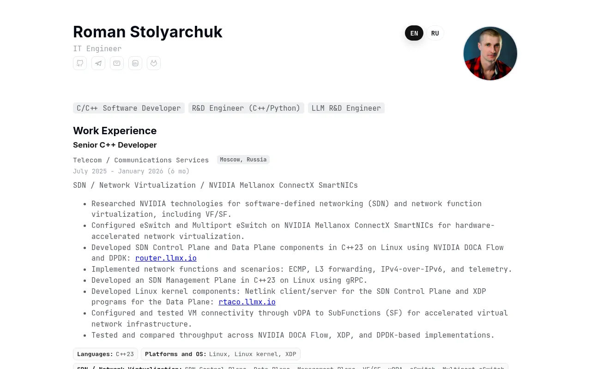This screenshot has width=591, height=369.
Task: Click Telecom / Communications Services text
Action: [141, 160]
